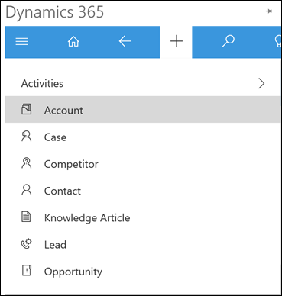Select the Account menu entry
The width and height of the screenshot is (282, 296).
tap(143, 110)
